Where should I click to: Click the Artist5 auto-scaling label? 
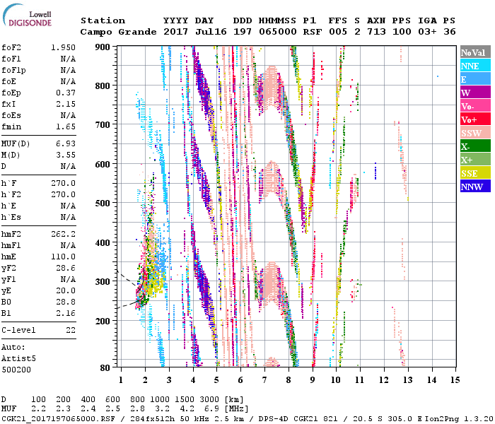pyautogui.click(x=19, y=358)
